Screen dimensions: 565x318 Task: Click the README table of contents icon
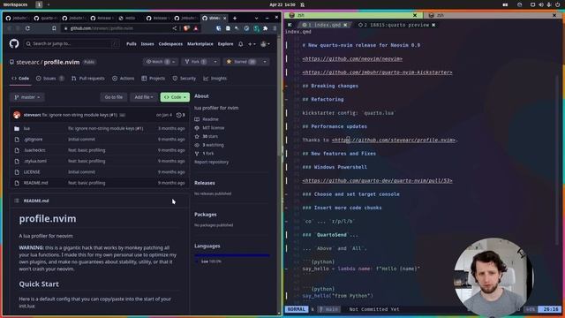[17, 201]
